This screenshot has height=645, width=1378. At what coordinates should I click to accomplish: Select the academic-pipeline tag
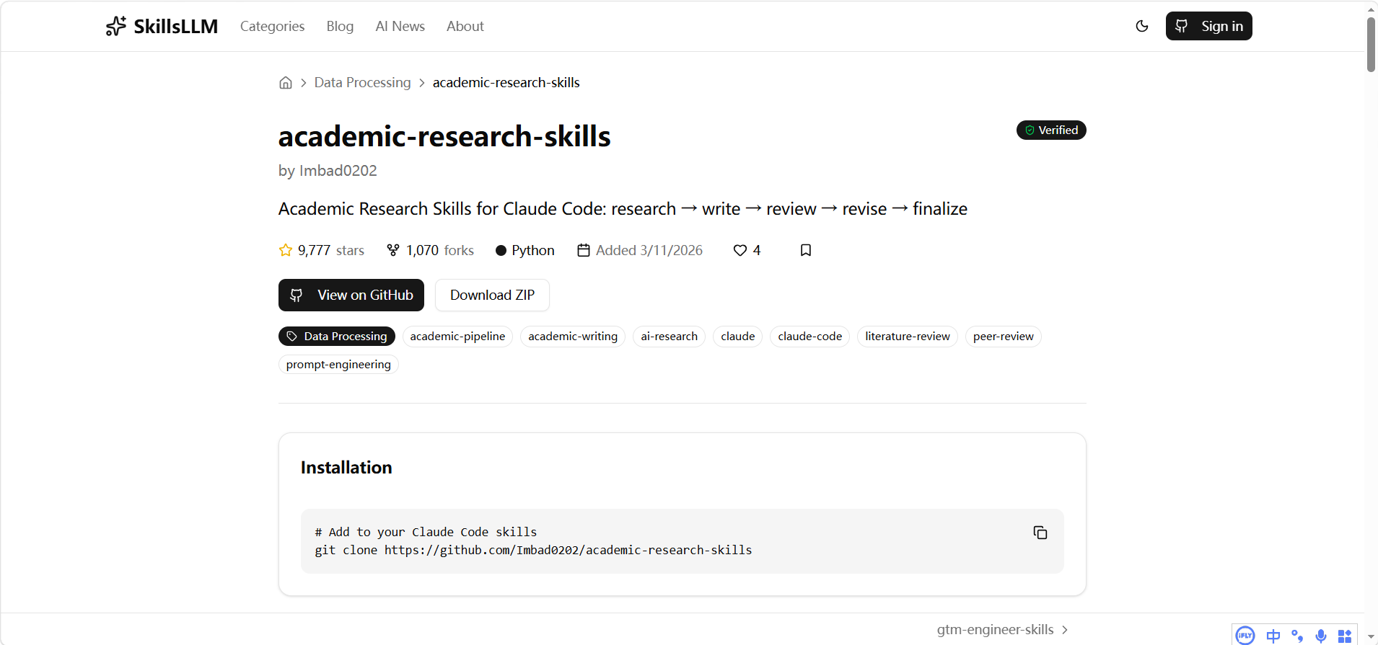pos(457,337)
